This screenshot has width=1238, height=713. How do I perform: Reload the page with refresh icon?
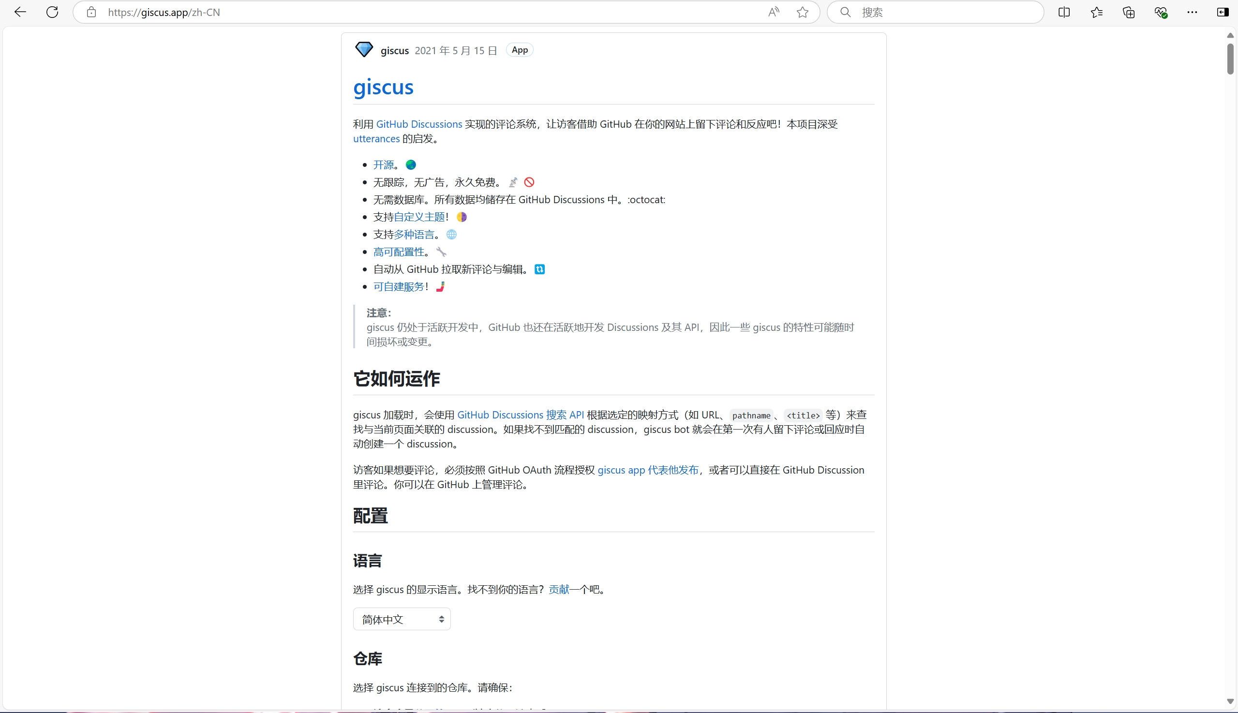(x=52, y=12)
